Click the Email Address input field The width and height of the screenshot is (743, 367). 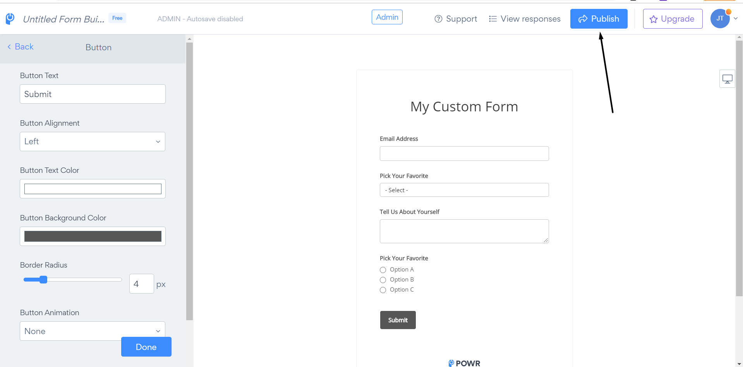464,154
